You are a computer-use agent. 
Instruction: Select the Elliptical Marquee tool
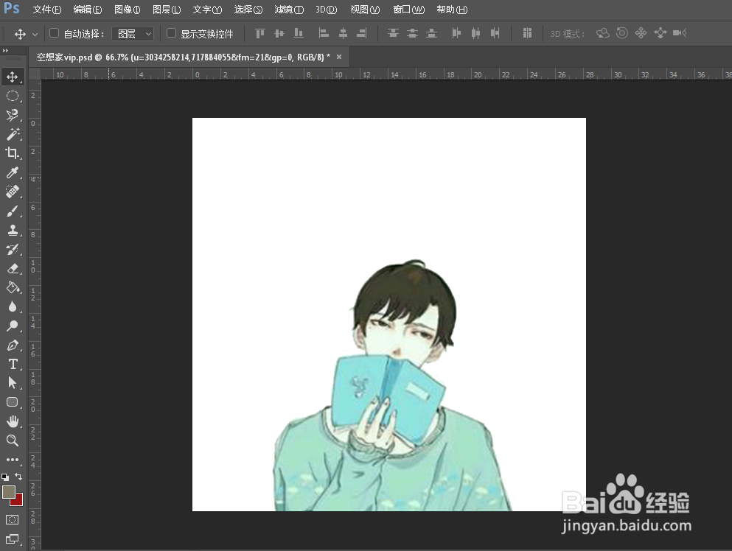(x=13, y=96)
